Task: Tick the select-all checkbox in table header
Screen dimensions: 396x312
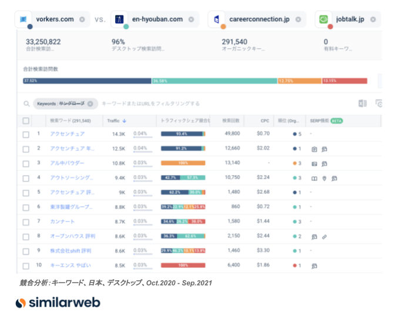Action: click(26, 121)
